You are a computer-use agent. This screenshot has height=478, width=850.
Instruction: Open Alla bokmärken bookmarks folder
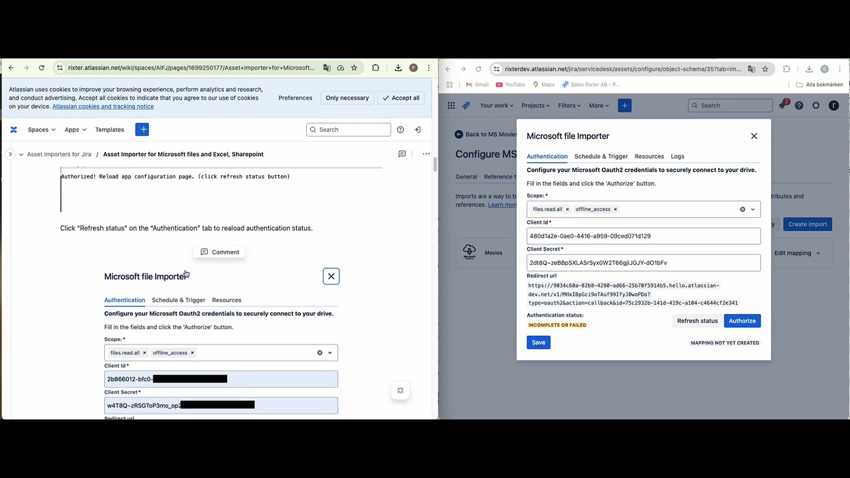tap(819, 84)
